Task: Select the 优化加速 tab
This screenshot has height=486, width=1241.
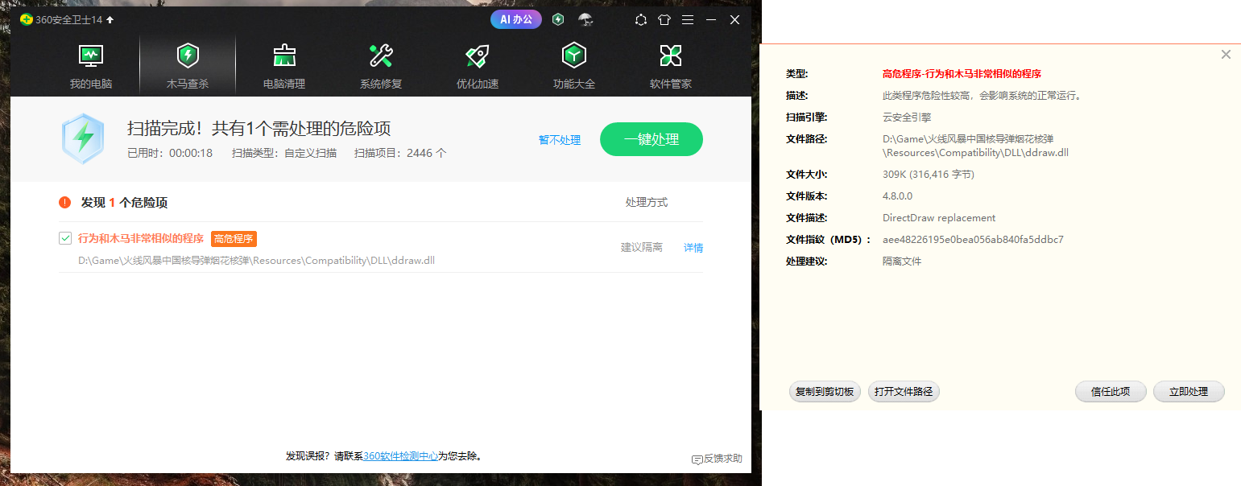Action: click(478, 66)
